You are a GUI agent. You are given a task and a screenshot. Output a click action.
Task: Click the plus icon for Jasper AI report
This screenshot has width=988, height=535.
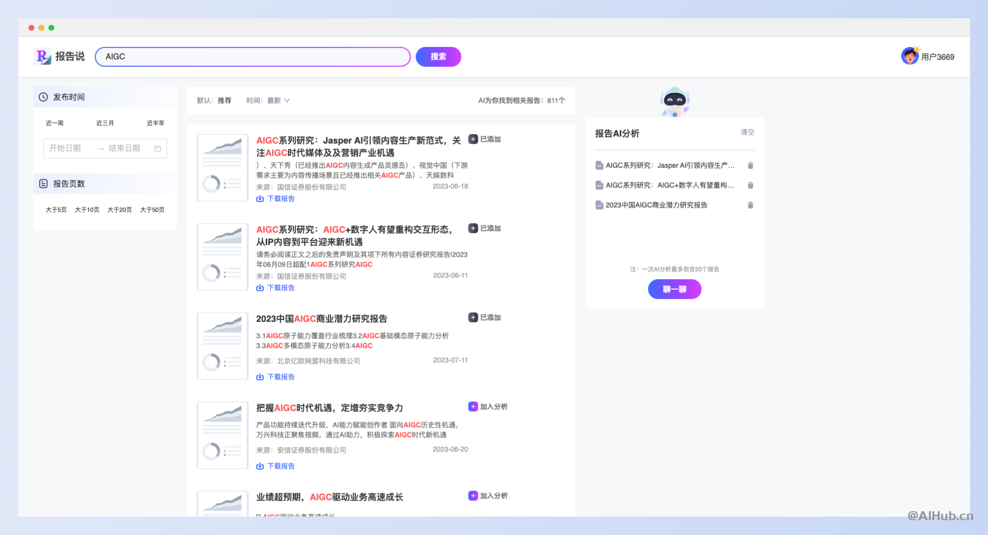[473, 139]
